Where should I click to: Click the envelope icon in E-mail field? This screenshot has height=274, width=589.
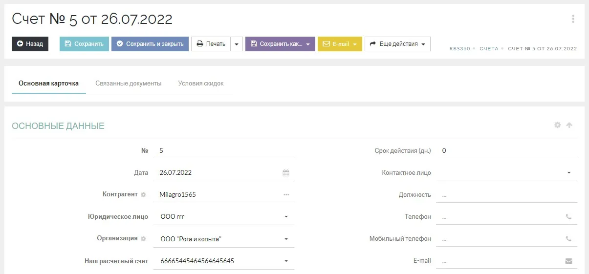pos(568,261)
